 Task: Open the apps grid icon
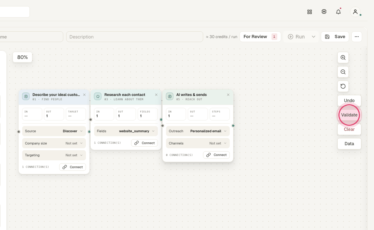pyautogui.click(x=310, y=11)
